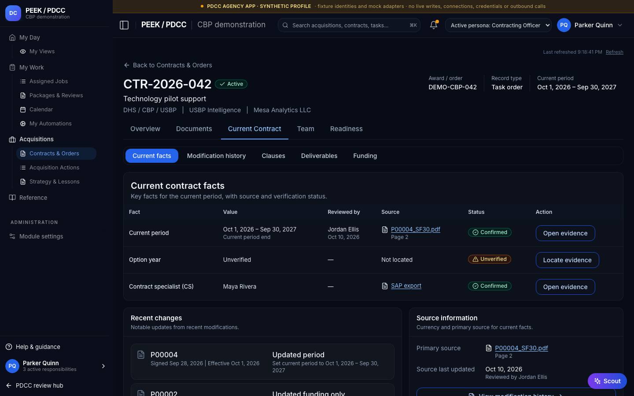Open evidence for Contract specialist row
The height and width of the screenshot is (396, 634).
click(565, 287)
